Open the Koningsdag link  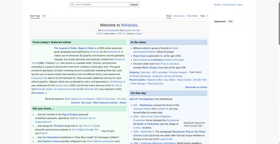click(146, 99)
